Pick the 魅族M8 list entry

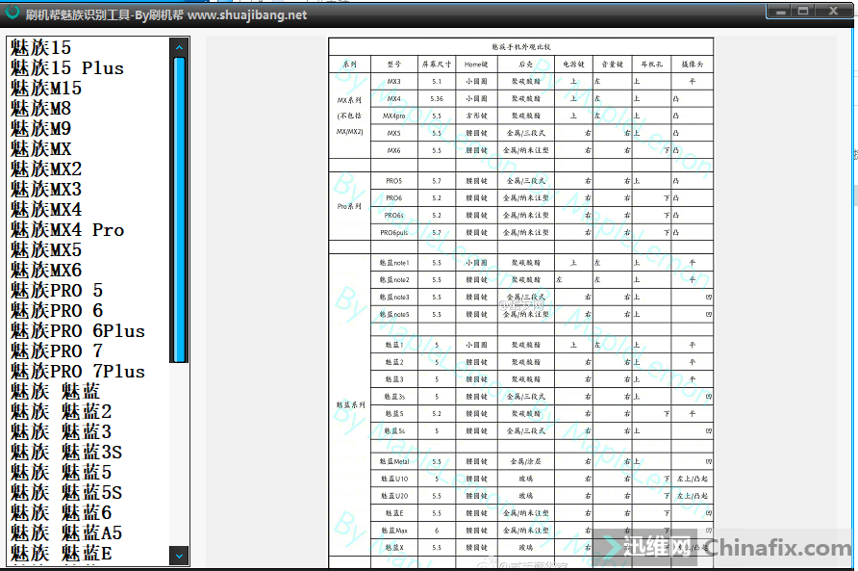(x=41, y=109)
